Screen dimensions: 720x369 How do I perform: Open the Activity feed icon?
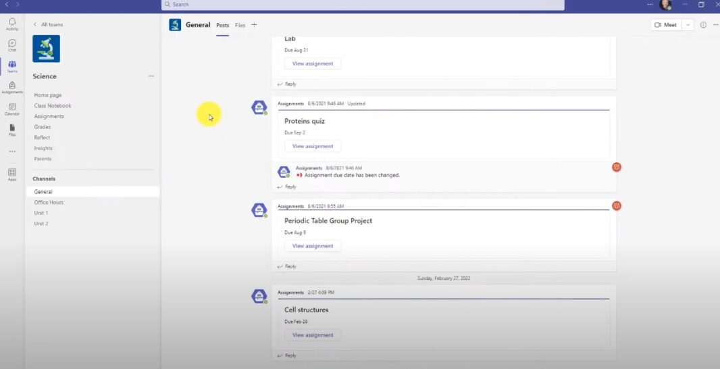(12, 24)
